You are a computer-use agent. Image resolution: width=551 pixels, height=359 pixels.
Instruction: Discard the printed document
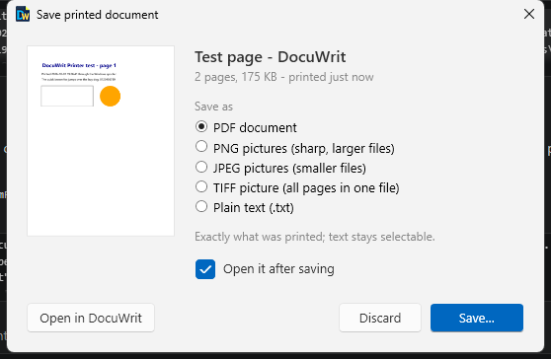coord(380,318)
